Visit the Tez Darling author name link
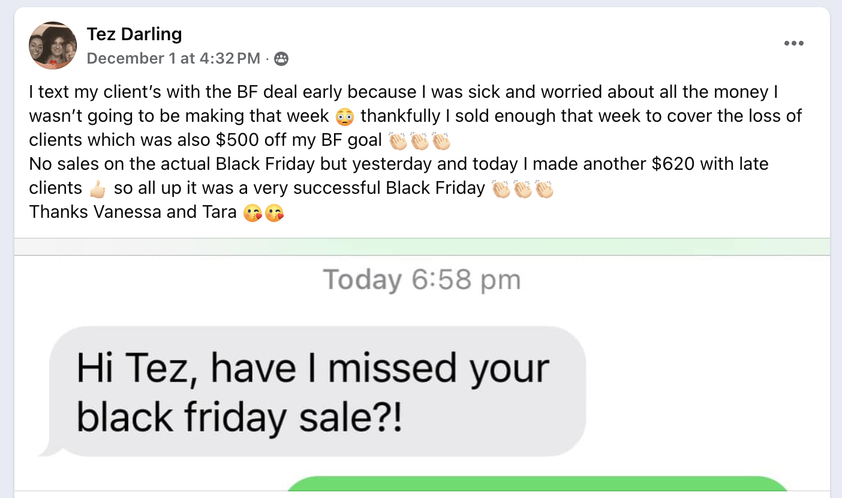Viewport: 842px width, 498px height. pos(134,34)
